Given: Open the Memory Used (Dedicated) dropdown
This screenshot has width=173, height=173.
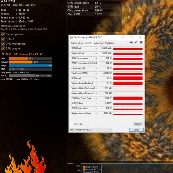Looking at the screenshot, I should click(x=96, y=88).
